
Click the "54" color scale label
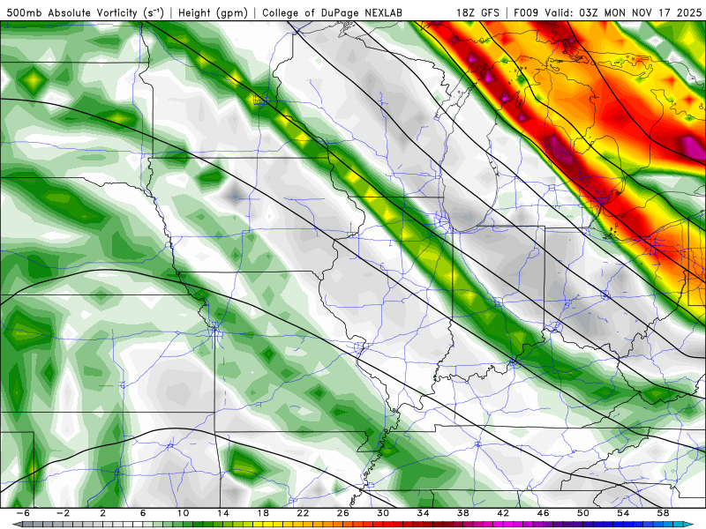click(623, 513)
